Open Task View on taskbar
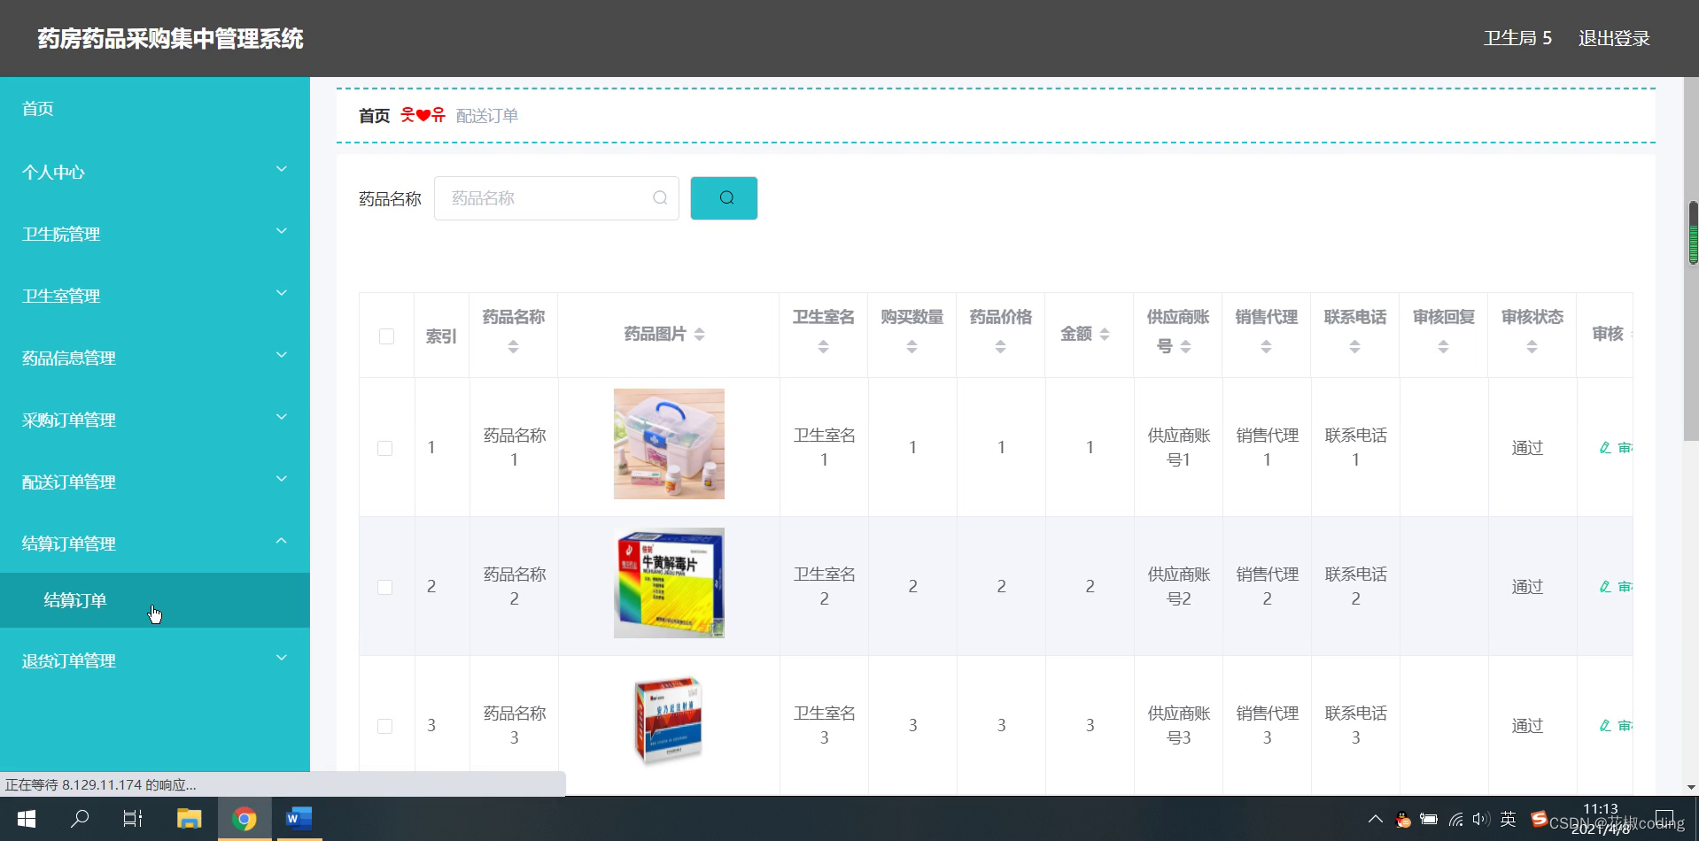 [133, 819]
